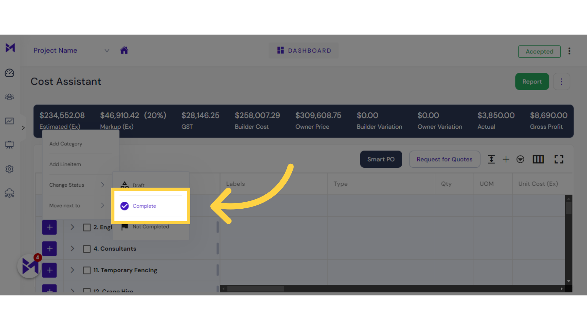The image size is (587, 330).
Task: Open Request for Quotes panel
Action: coord(444,159)
